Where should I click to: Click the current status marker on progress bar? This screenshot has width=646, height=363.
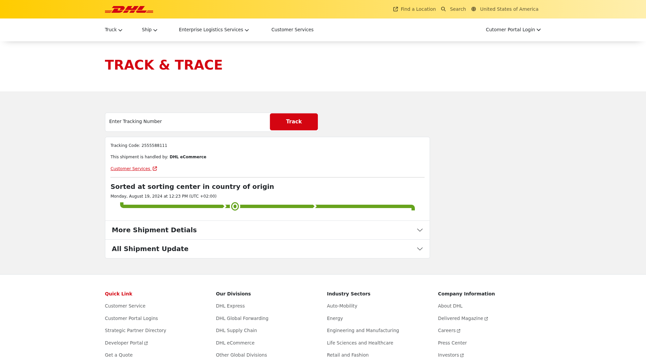(235, 206)
